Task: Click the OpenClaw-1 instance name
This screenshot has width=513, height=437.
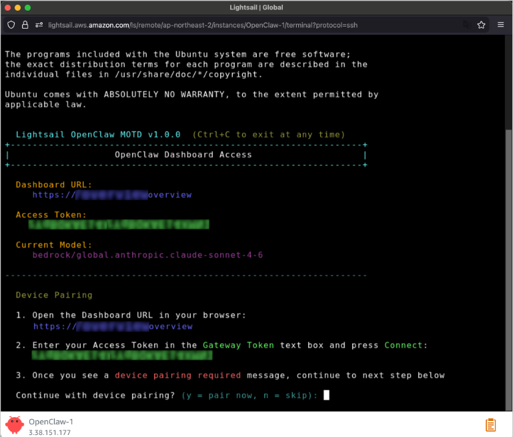Action: [51, 422]
